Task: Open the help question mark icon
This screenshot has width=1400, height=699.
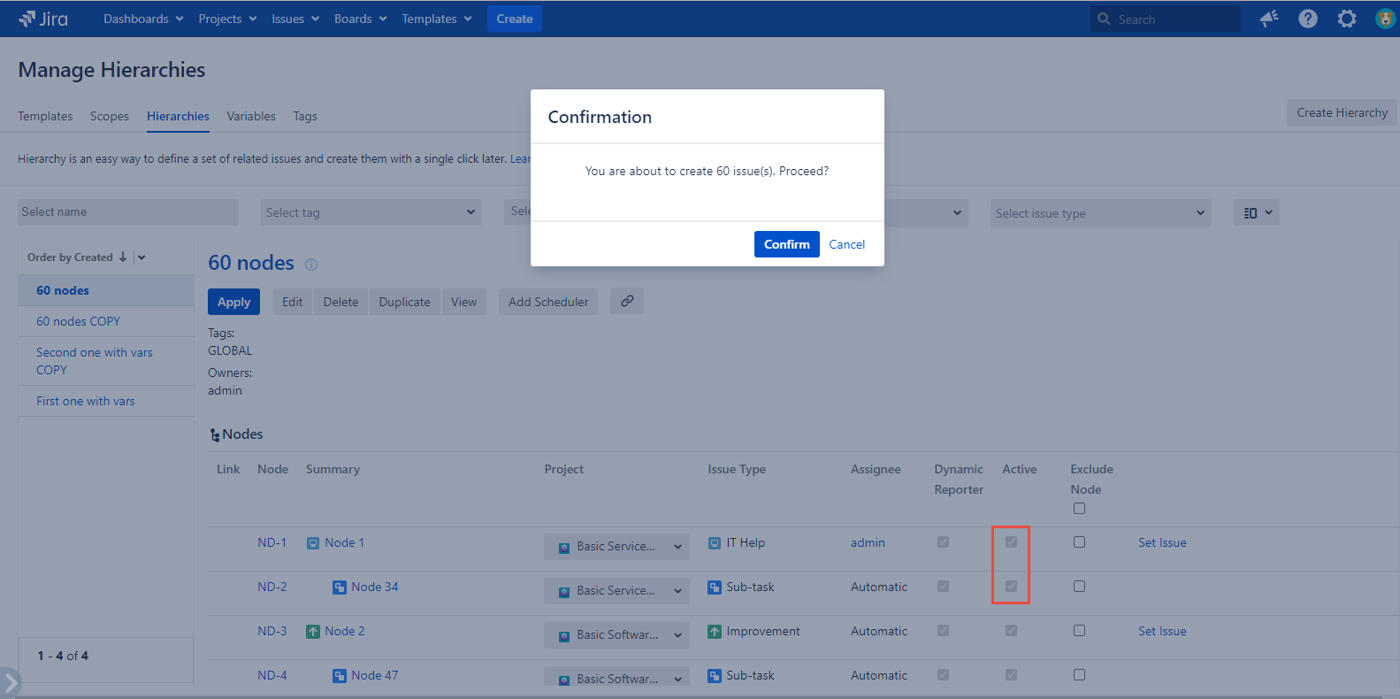Action: [1307, 19]
